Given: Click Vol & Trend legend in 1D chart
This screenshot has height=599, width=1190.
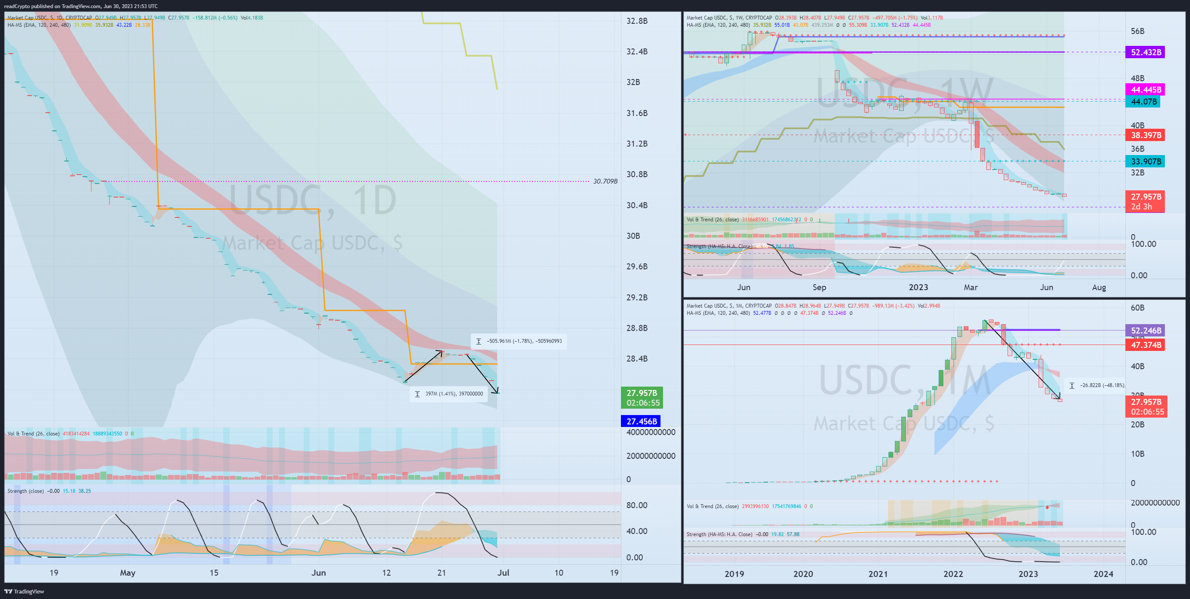Looking at the screenshot, I should coord(70,433).
